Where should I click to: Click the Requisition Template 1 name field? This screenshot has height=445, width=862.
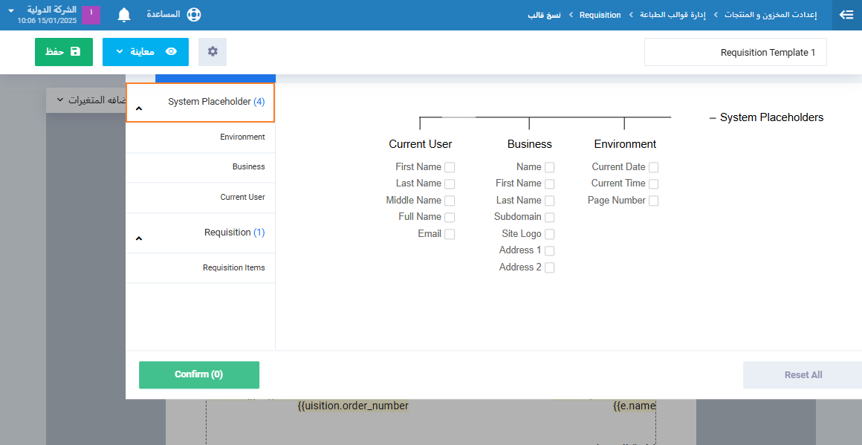point(735,53)
